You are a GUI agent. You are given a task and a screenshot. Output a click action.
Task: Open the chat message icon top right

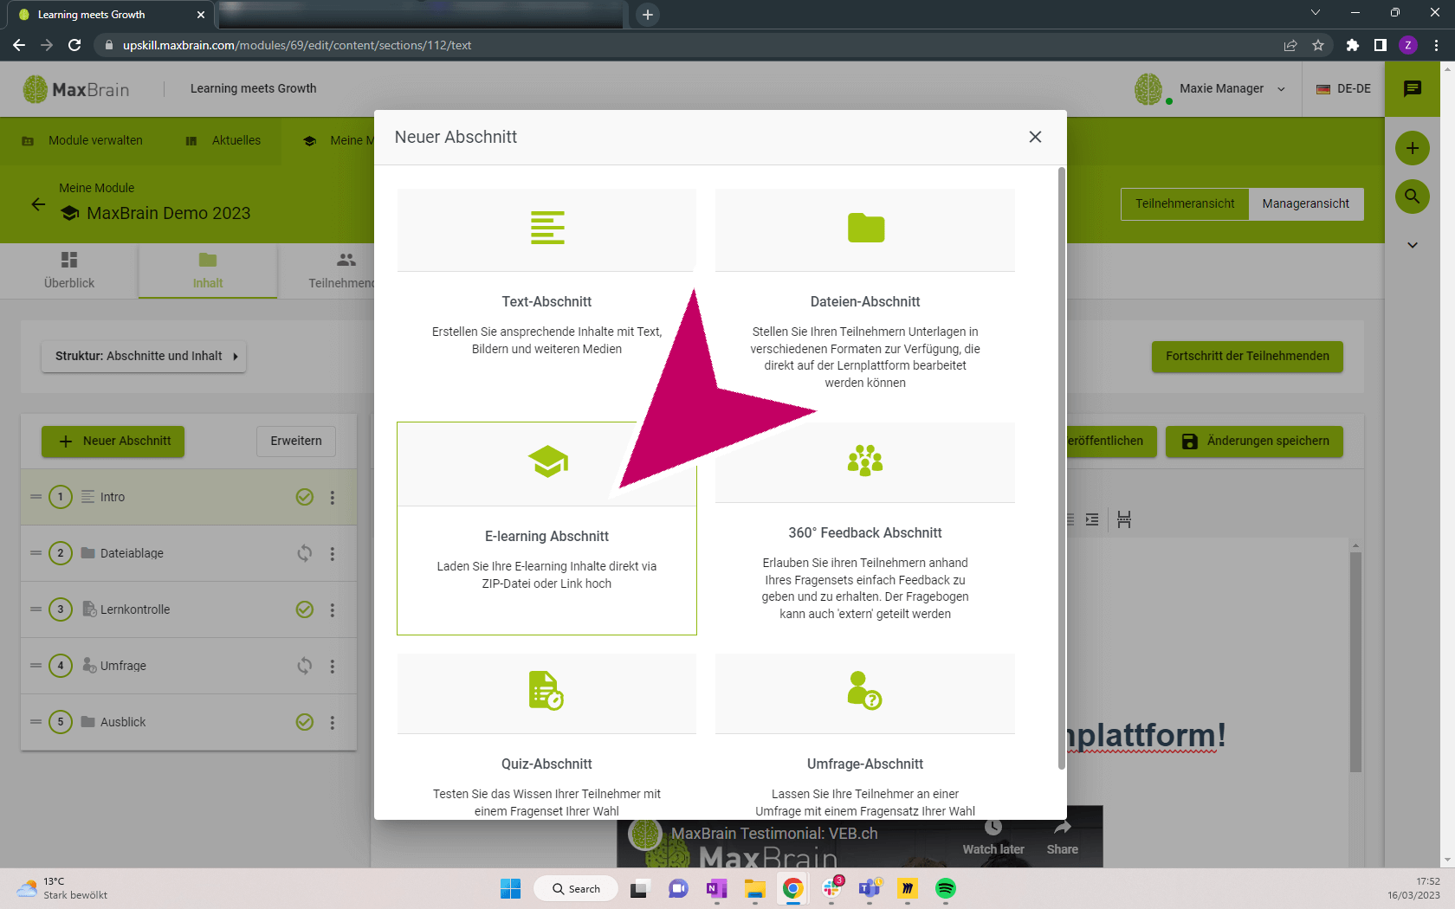1413,88
